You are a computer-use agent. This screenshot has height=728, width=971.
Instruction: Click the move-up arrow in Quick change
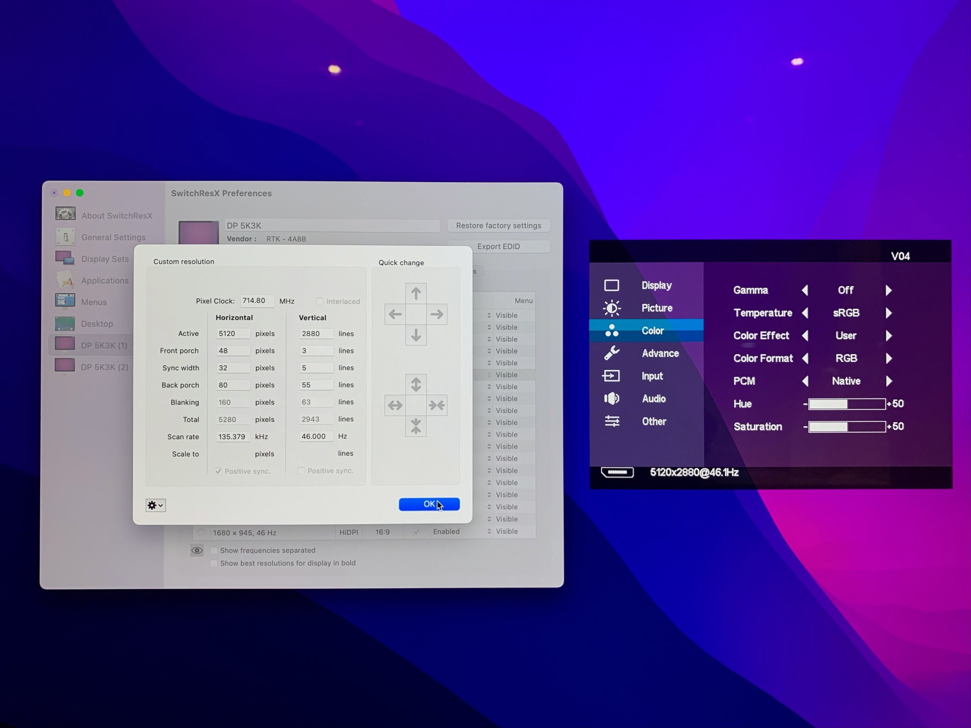pos(416,293)
